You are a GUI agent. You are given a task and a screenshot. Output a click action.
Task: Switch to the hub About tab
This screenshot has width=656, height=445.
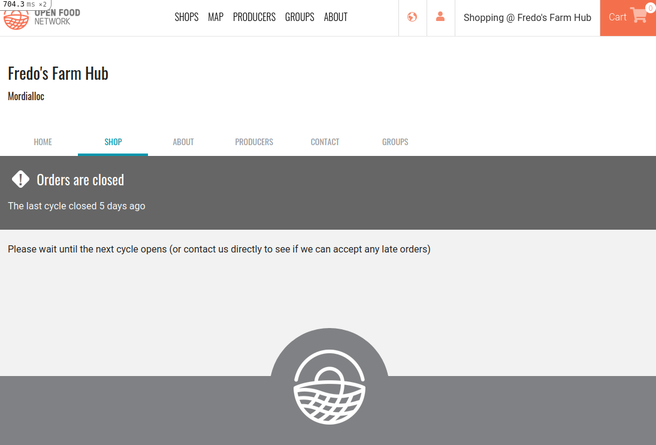[183, 142]
